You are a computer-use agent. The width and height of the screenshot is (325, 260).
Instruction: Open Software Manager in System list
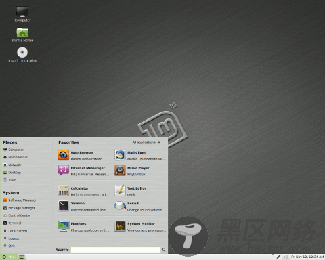click(20, 200)
